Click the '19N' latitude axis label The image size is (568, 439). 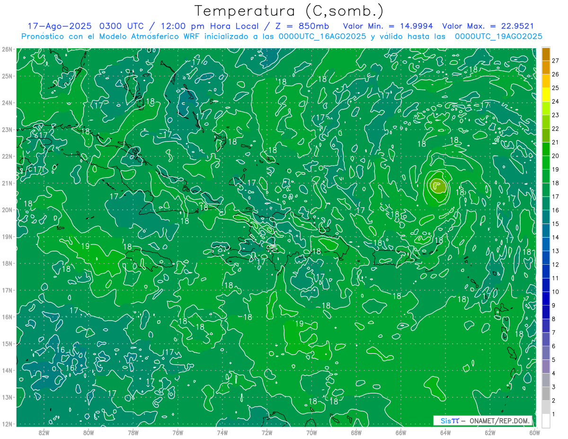7,237
